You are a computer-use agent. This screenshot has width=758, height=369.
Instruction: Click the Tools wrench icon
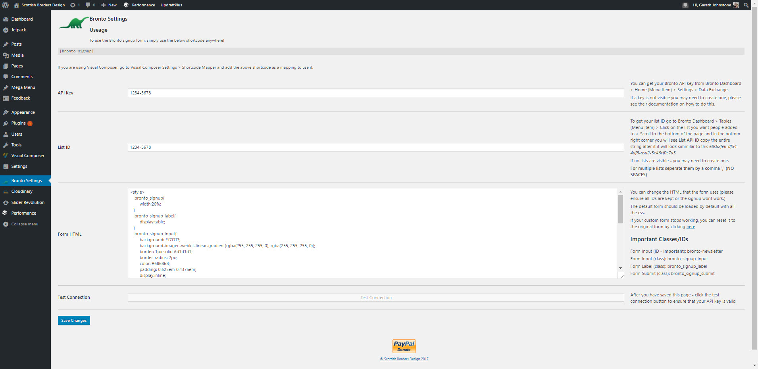[6, 145]
